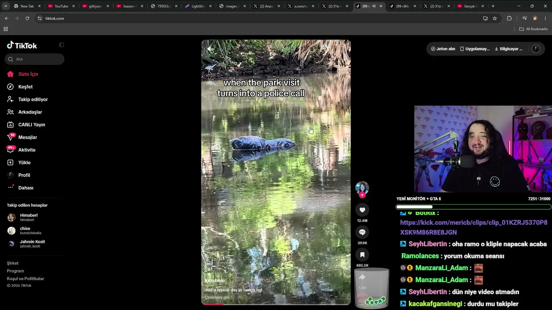Image resolution: width=552 pixels, height=310 pixels.
Task: Open Şirket footer link
Action: point(13,263)
